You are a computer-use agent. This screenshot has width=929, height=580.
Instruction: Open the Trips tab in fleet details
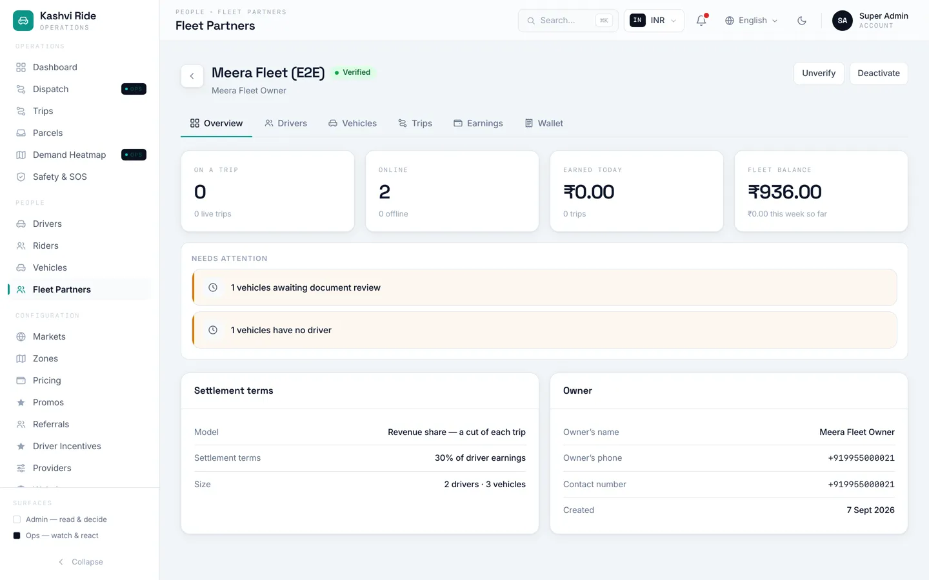coord(415,123)
